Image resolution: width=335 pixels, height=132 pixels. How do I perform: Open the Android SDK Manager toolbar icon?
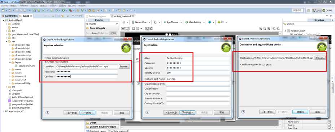34,10
